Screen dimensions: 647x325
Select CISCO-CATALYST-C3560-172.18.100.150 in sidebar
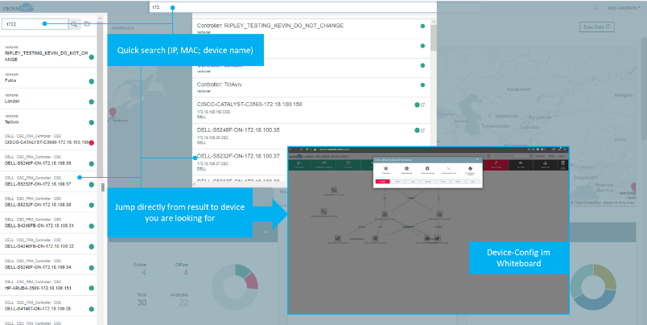[48, 140]
